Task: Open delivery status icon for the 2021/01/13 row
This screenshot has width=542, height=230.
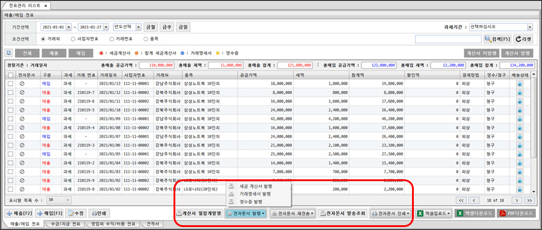Action: tap(521, 83)
